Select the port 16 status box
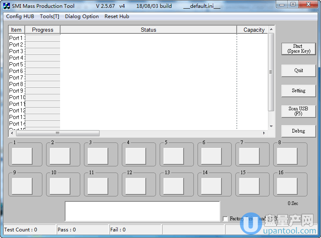 pyautogui.click(x=287, y=186)
